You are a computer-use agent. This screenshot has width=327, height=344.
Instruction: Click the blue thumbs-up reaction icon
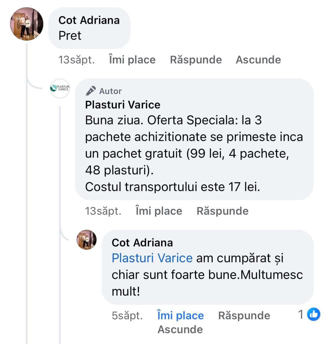pos(314,315)
